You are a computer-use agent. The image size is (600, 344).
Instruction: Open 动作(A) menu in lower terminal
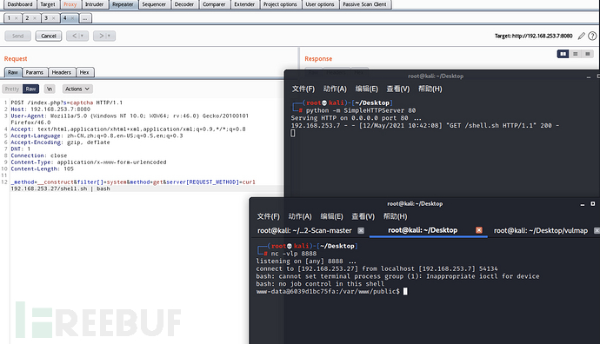point(300,216)
